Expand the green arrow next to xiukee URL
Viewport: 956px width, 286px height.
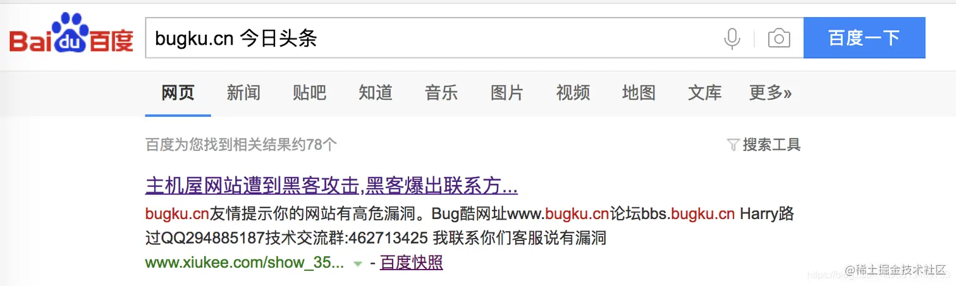358,264
